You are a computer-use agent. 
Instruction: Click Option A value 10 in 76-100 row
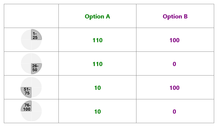click(98, 112)
